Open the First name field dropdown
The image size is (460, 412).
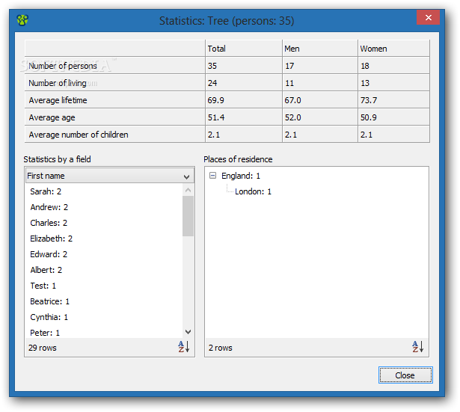click(x=110, y=176)
